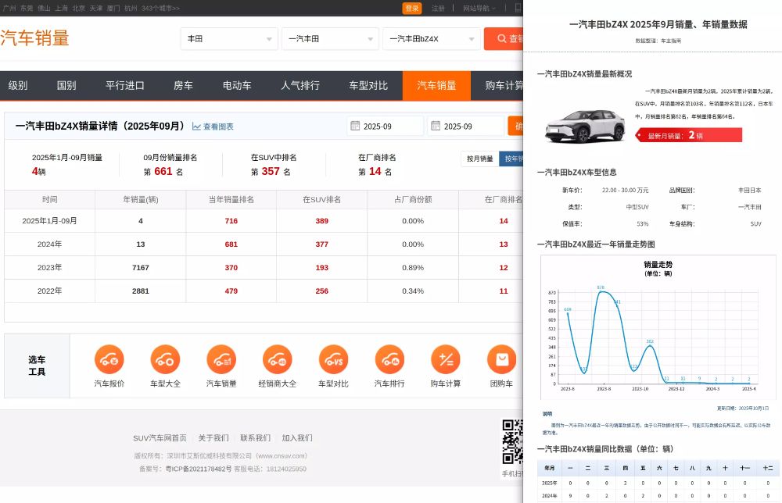The height and width of the screenshot is (503, 782).
Task: Open the 电动车 navigation tab
Action: click(x=237, y=86)
